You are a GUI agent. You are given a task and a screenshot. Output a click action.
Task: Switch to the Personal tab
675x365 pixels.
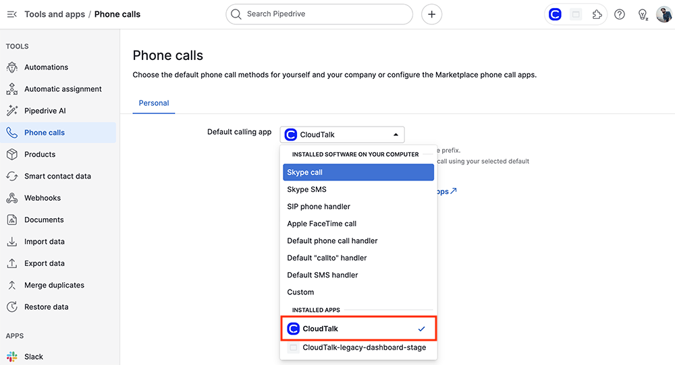154,103
